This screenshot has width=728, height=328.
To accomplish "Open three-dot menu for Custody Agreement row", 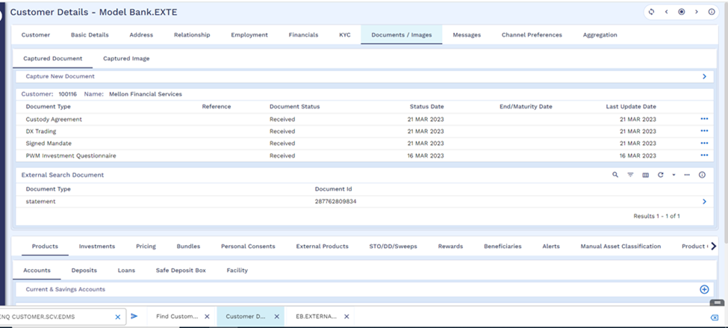I will click(703, 119).
